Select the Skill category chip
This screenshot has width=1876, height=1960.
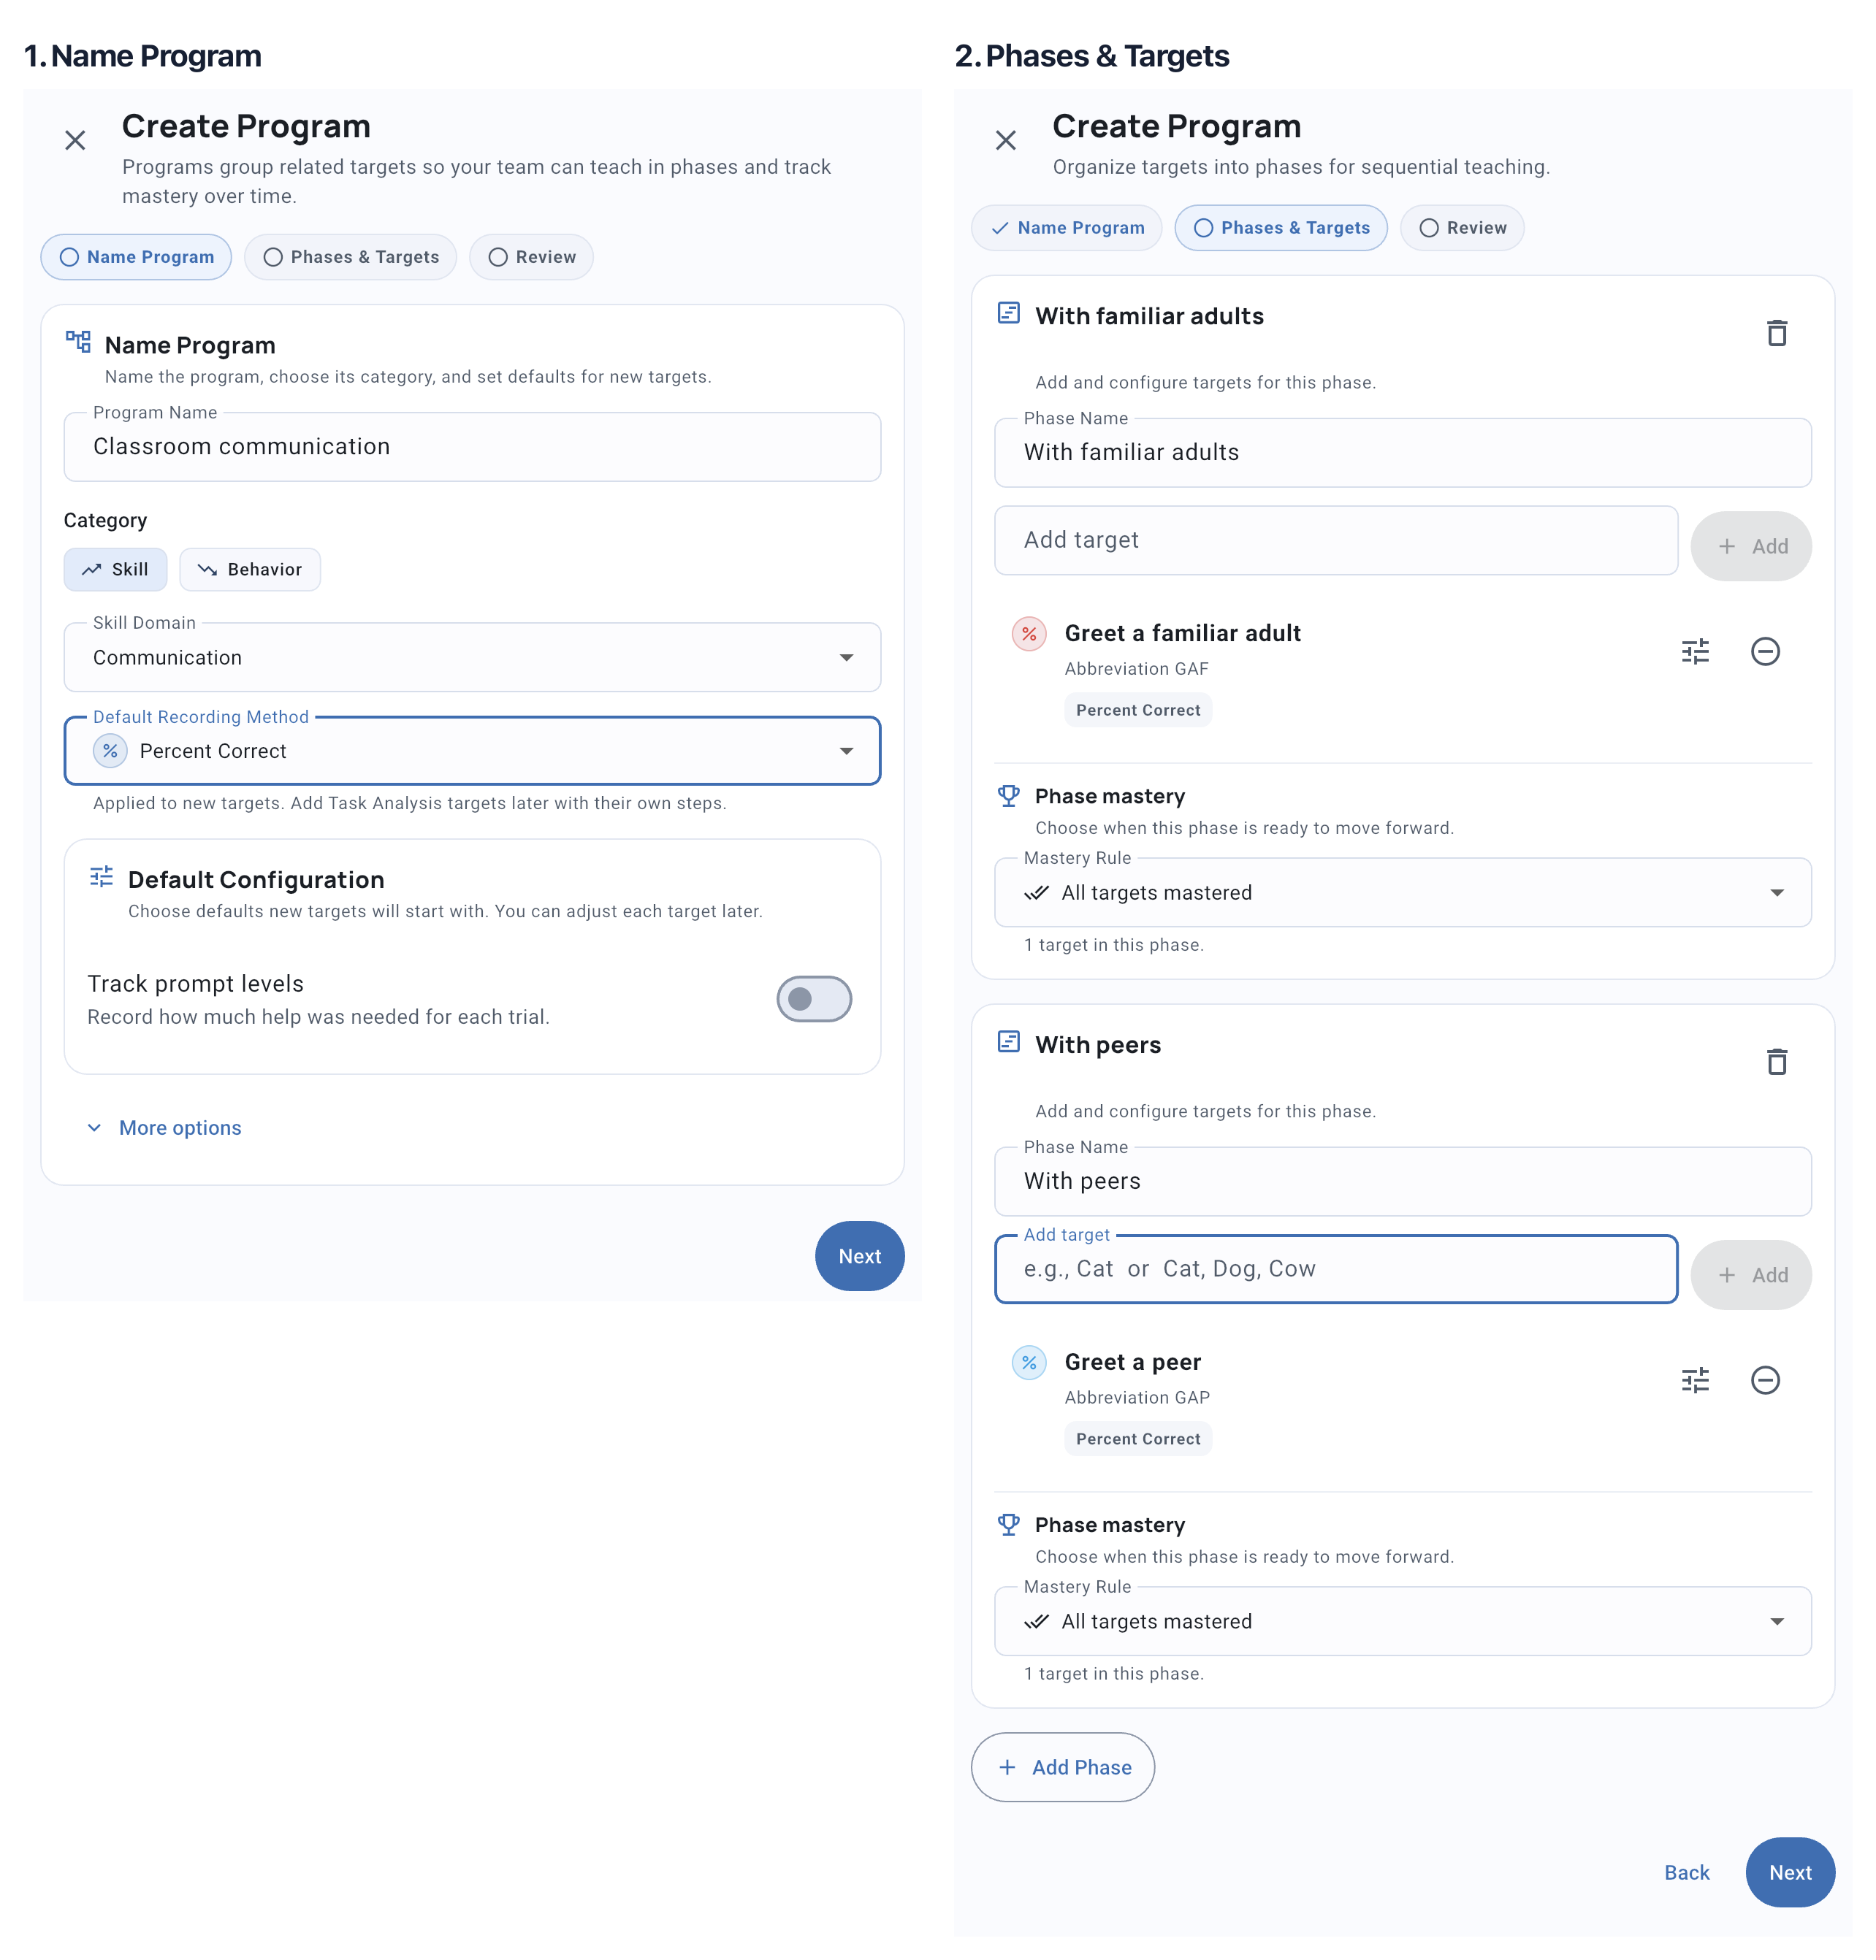pos(115,569)
